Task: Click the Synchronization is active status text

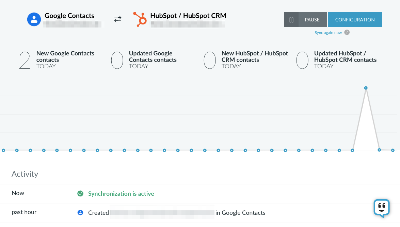Action: pyautogui.click(x=121, y=194)
